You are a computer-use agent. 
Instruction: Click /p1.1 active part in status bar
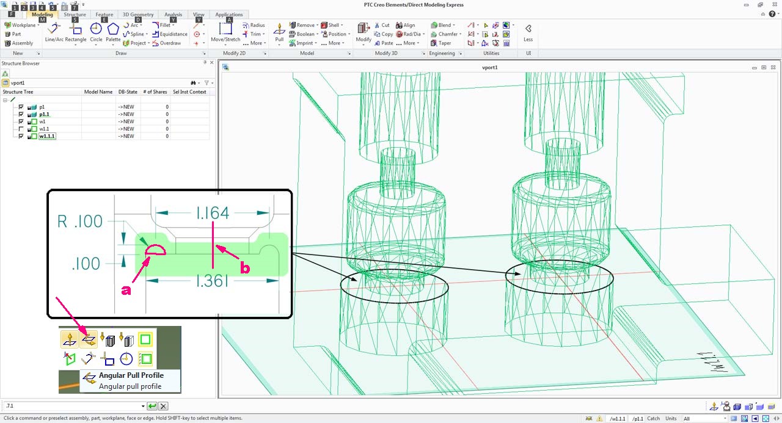[637, 419]
